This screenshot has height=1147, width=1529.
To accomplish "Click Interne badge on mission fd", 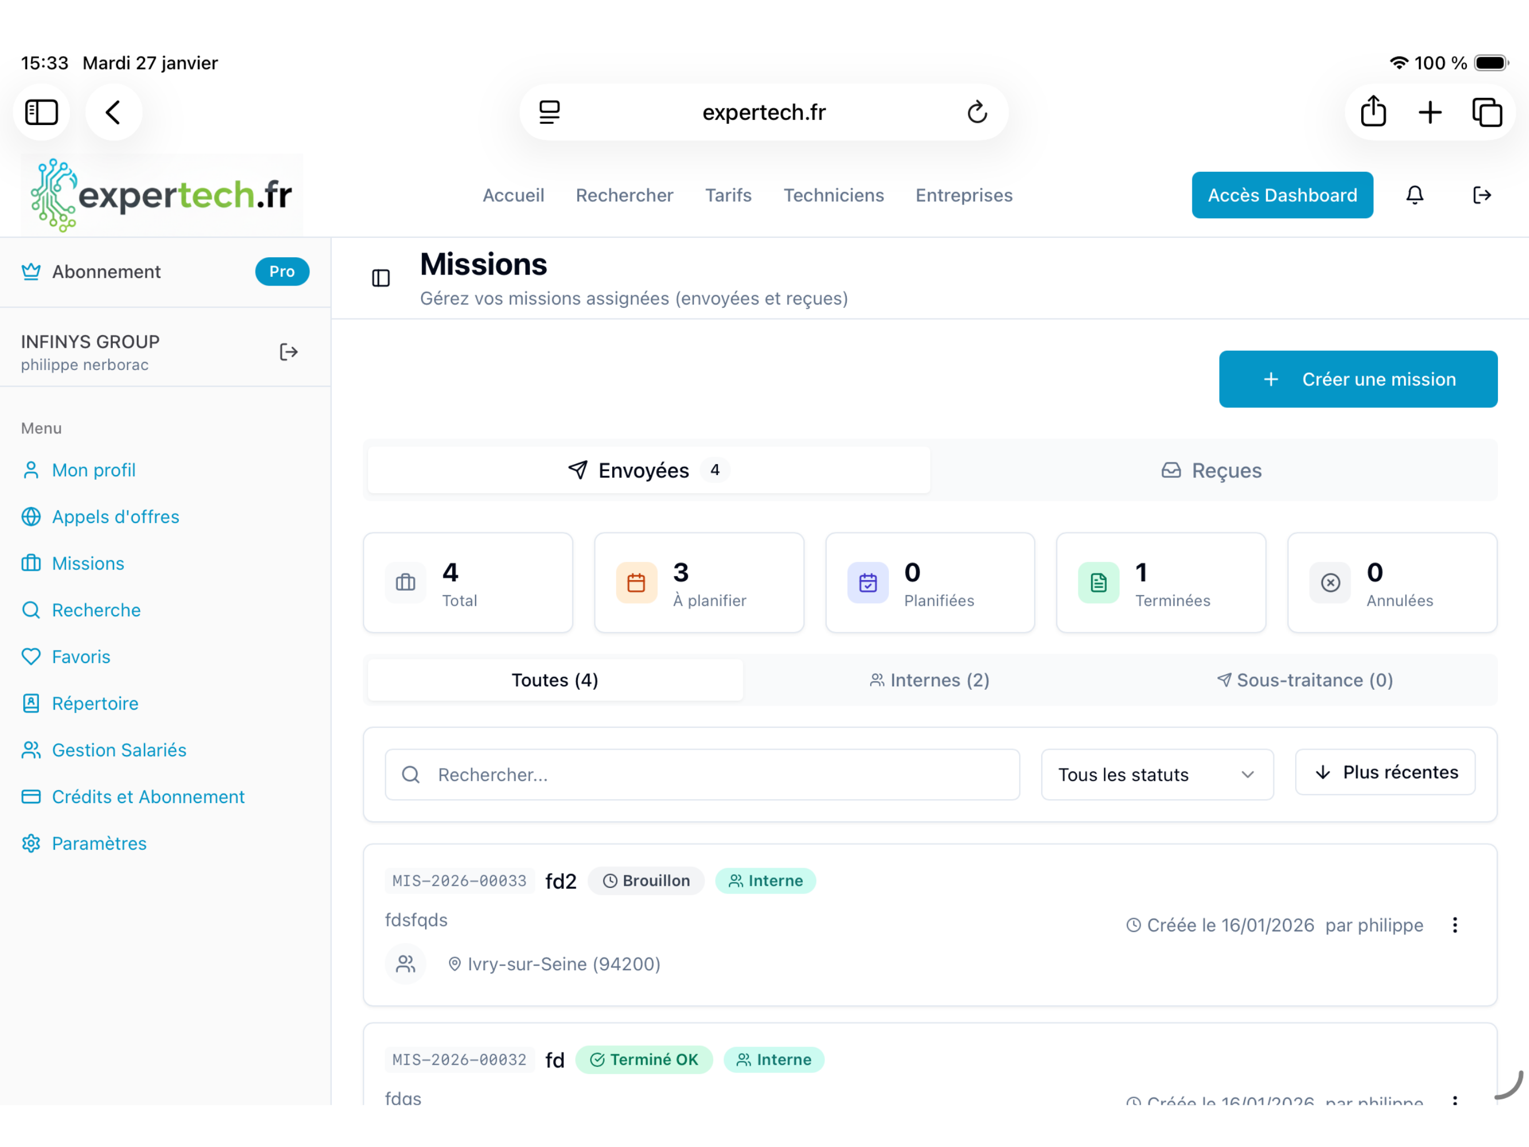I will 773,1060.
